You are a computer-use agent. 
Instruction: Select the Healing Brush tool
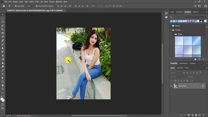click(3, 40)
